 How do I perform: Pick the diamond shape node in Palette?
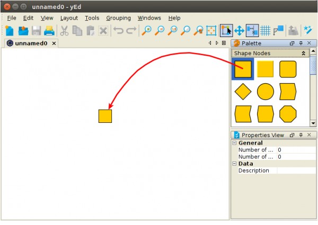tap(243, 92)
